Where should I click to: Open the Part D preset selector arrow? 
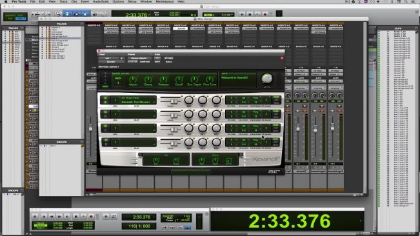click(154, 144)
